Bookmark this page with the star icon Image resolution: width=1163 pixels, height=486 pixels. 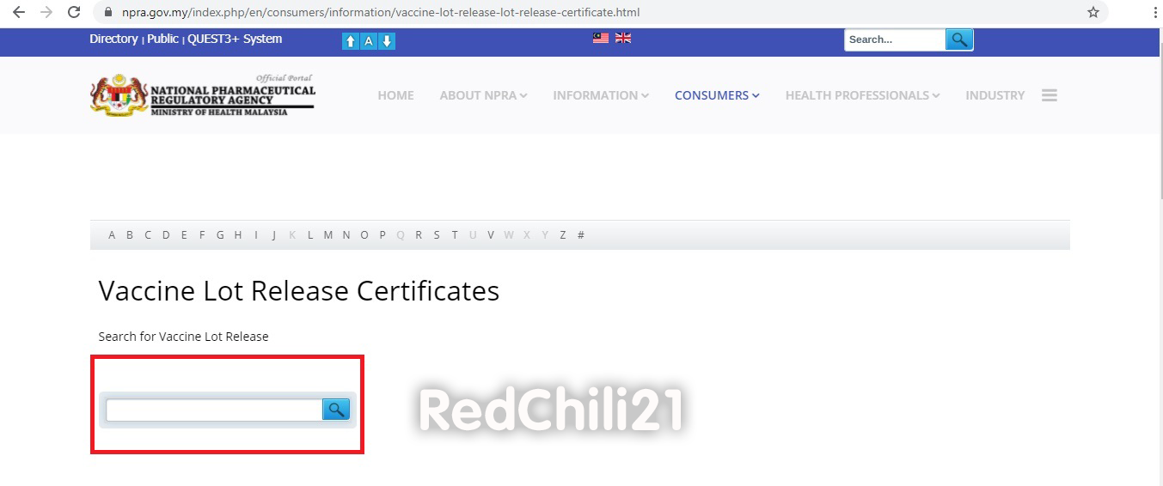(x=1093, y=12)
